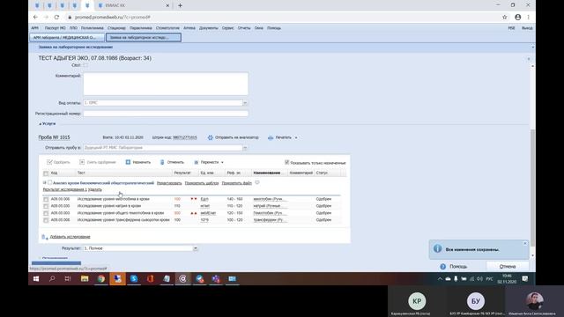Toggle Показывать только назначенные checkbox
Screen dimensions: 564x317
(286, 162)
